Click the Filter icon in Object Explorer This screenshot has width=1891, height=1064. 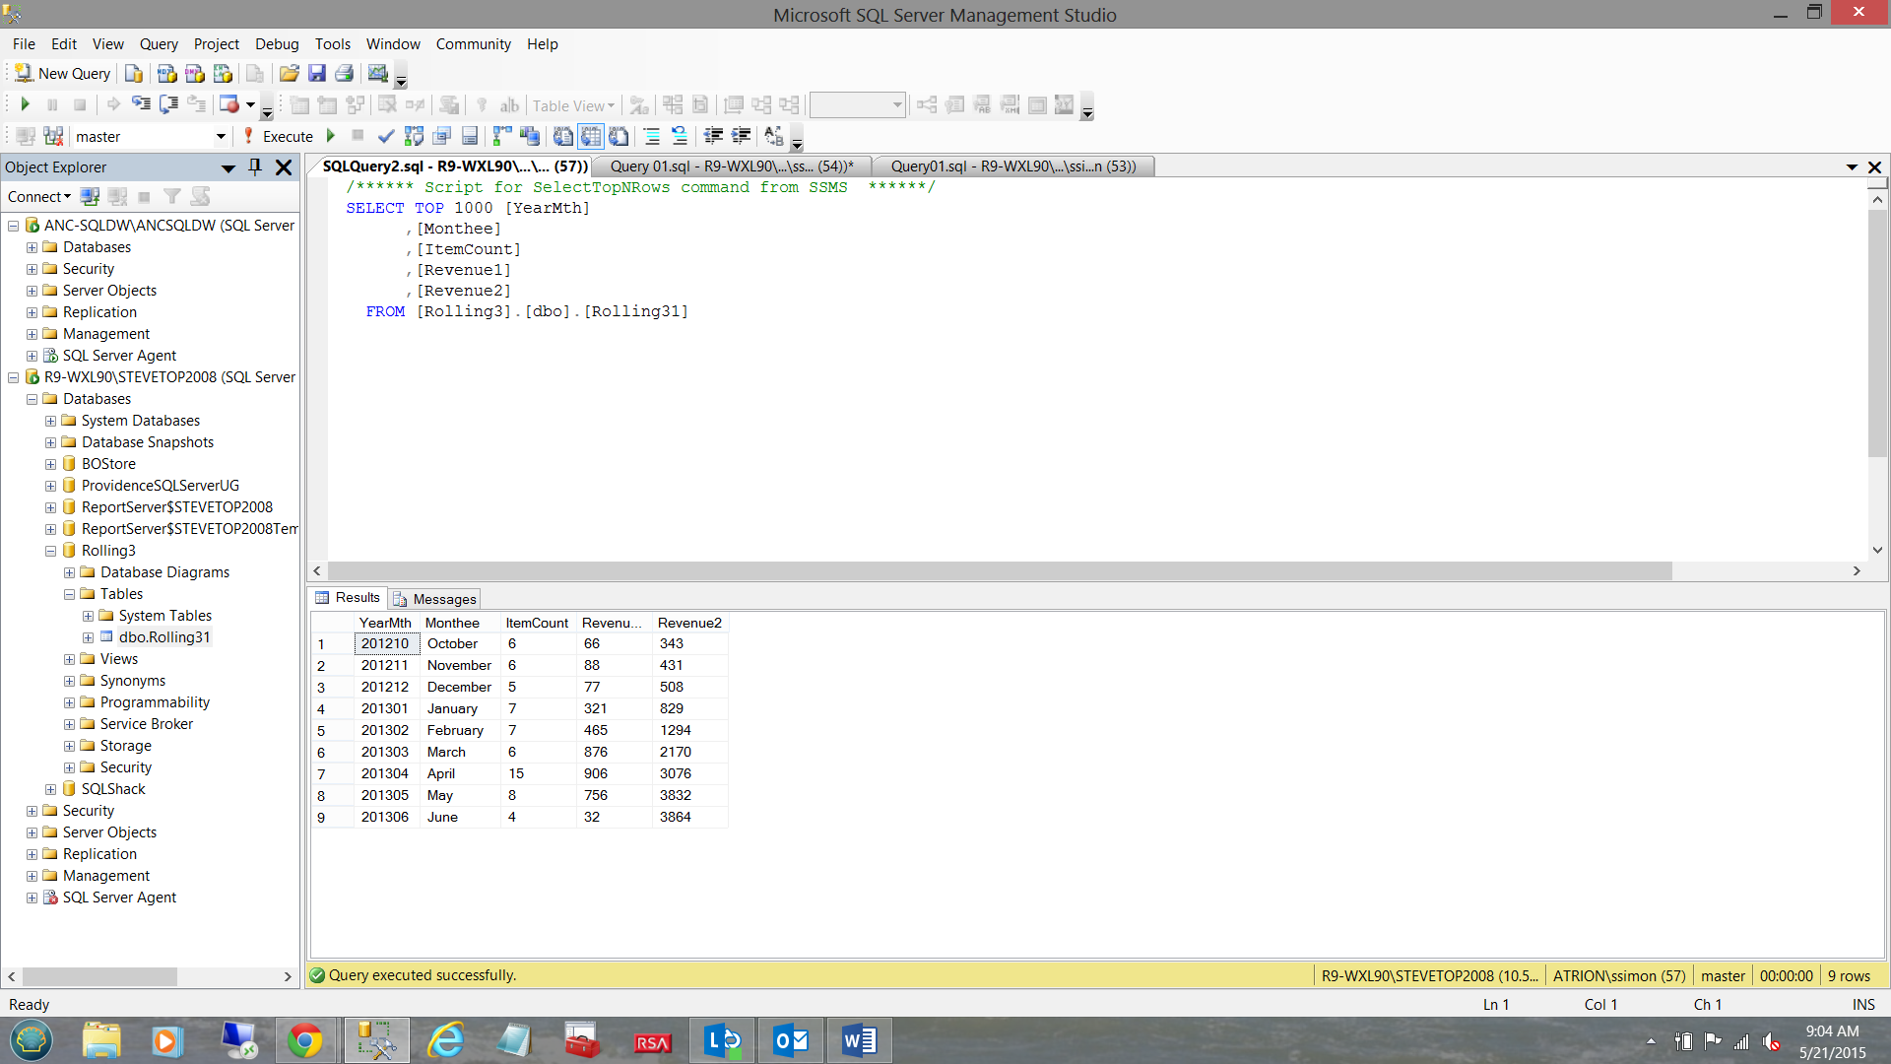click(172, 197)
